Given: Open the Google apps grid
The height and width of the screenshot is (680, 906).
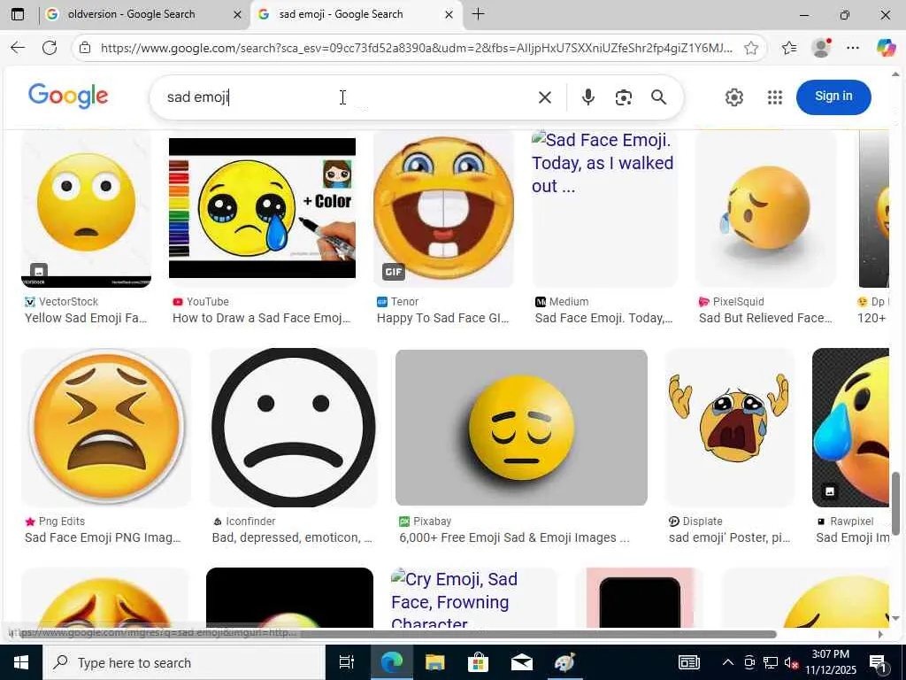Looking at the screenshot, I should 775,97.
